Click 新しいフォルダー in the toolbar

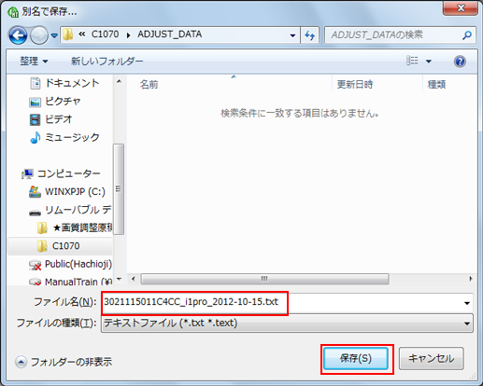tap(107, 62)
